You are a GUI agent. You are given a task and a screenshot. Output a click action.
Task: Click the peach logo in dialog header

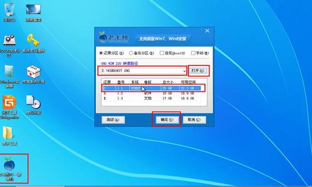pyautogui.click(x=103, y=37)
